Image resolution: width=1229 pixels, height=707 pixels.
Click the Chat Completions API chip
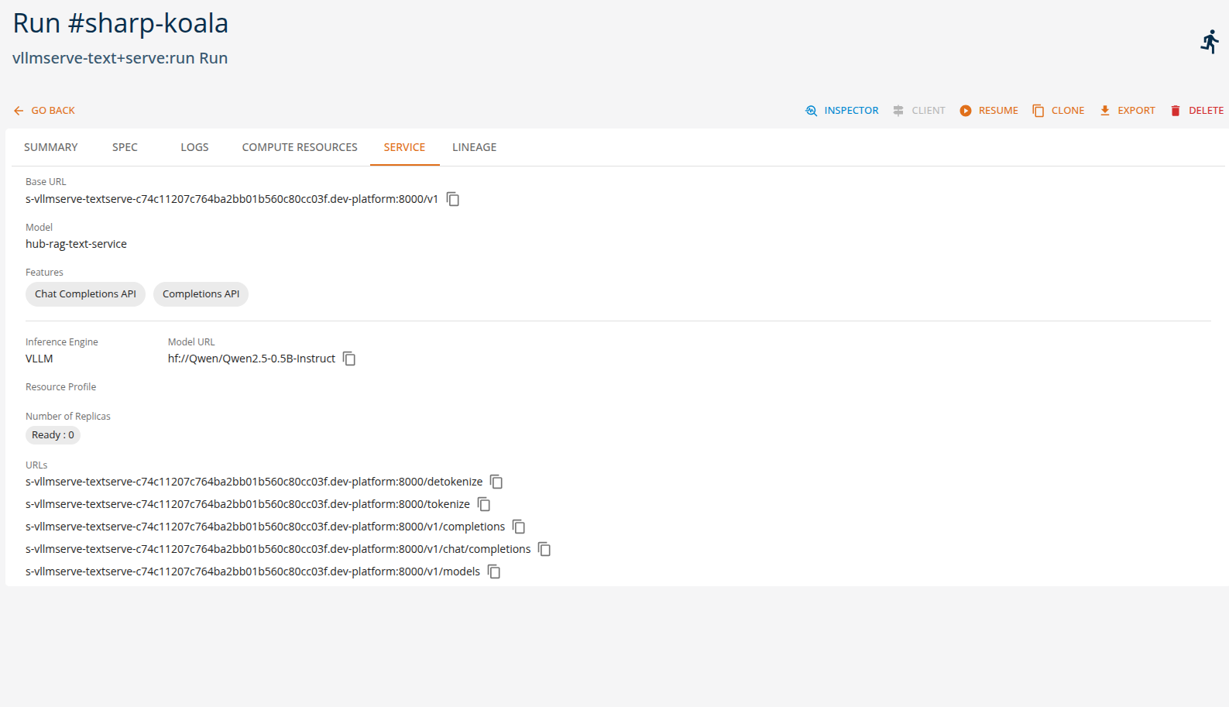coord(85,294)
